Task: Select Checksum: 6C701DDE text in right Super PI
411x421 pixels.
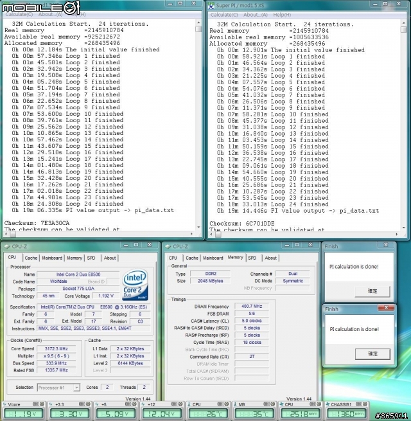Action: point(242,224)
